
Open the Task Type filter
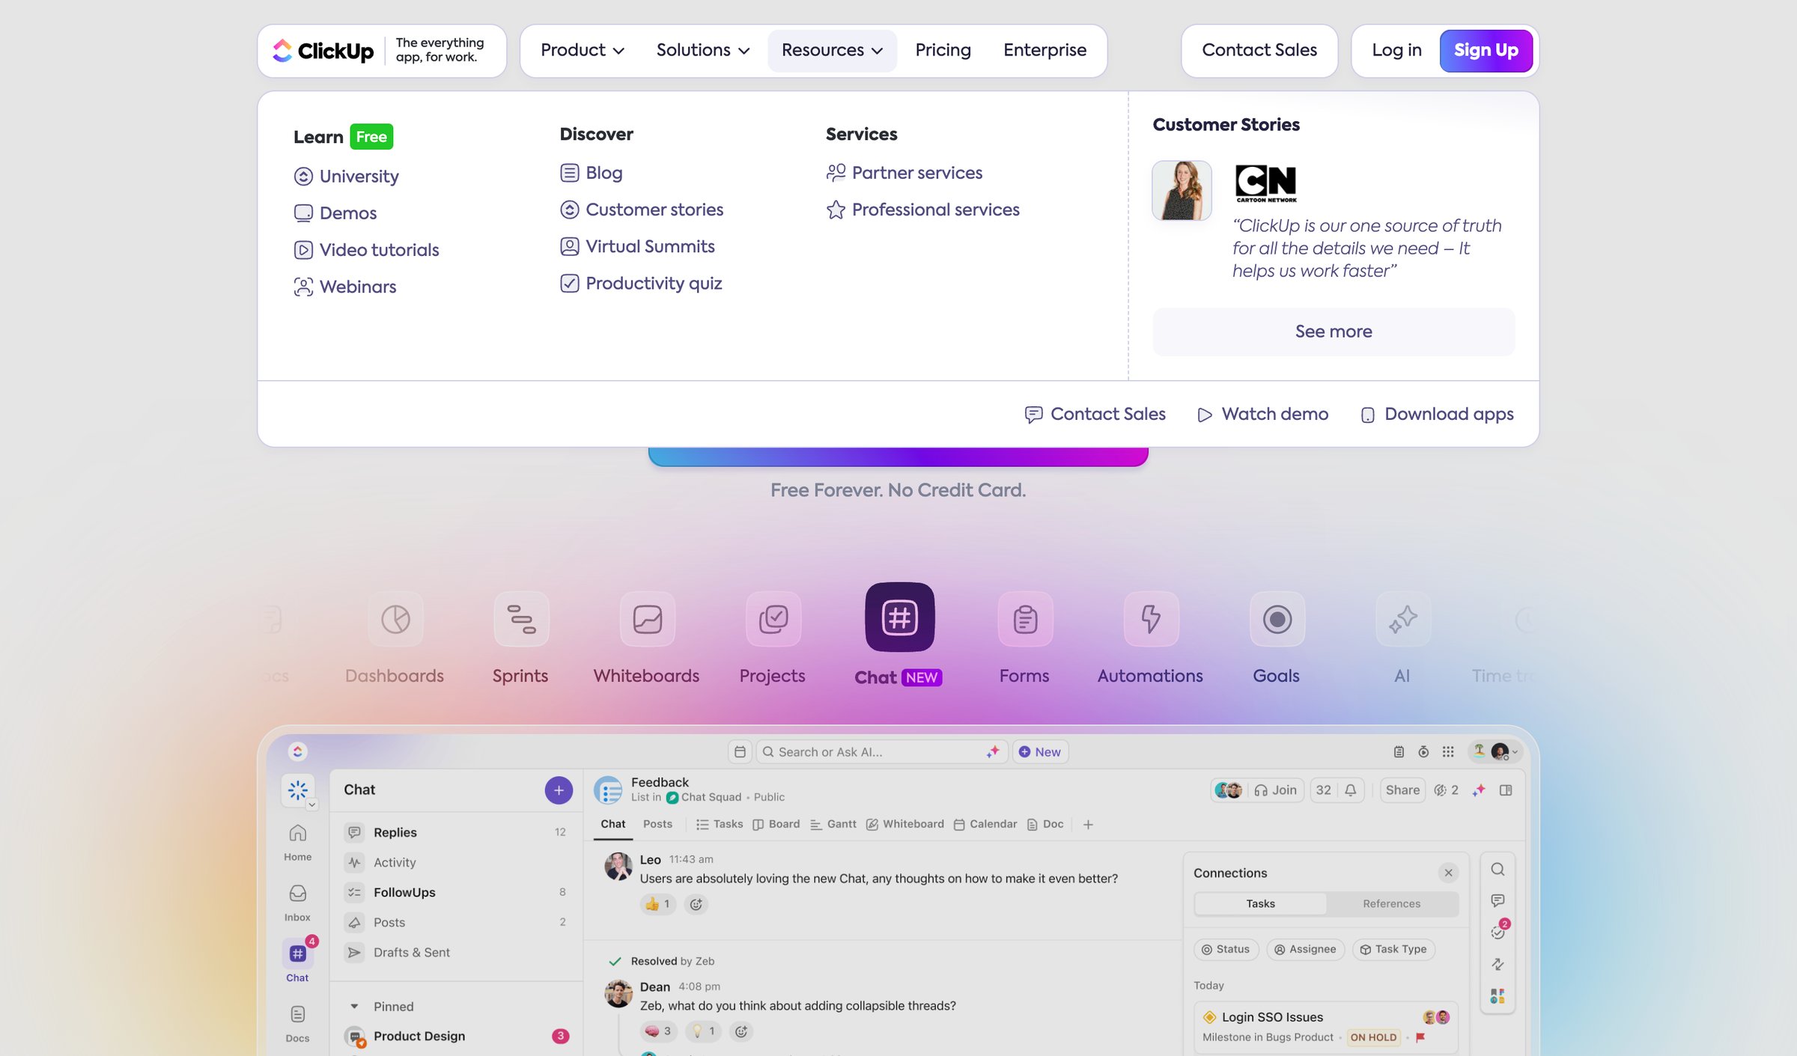click(1393, 949)
